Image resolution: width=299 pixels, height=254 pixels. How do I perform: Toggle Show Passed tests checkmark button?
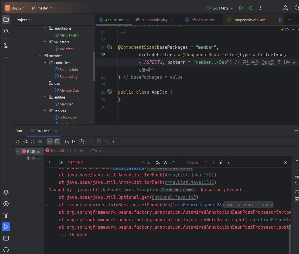pyautogui.click(x=50, y=141)
